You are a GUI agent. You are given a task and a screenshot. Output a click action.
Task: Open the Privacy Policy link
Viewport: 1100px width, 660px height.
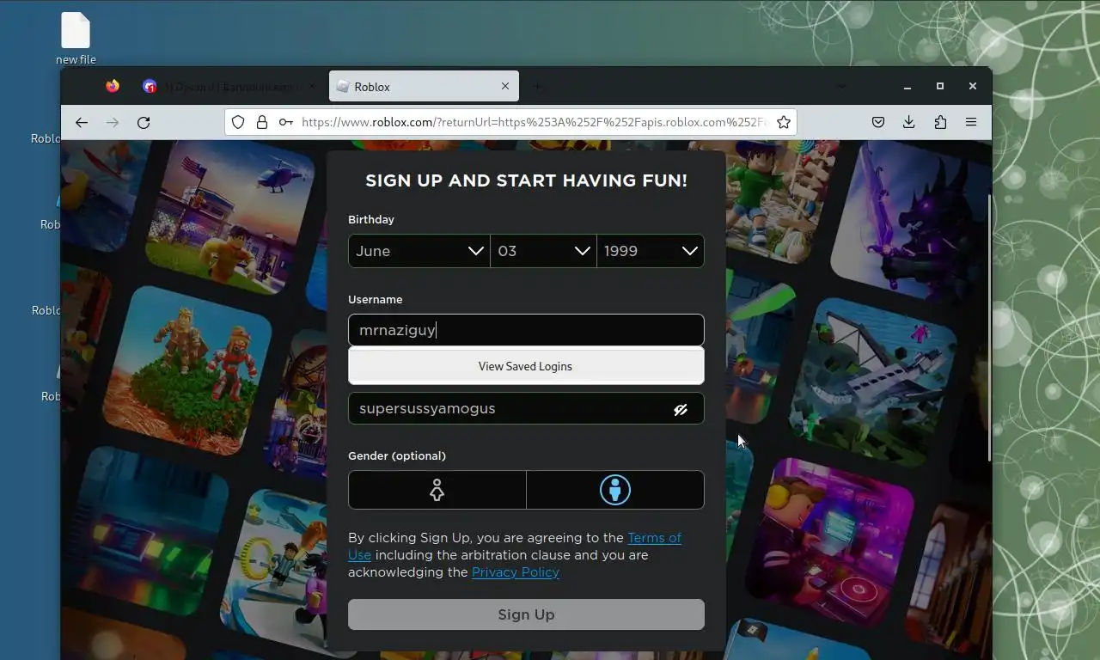click(516, 572)
